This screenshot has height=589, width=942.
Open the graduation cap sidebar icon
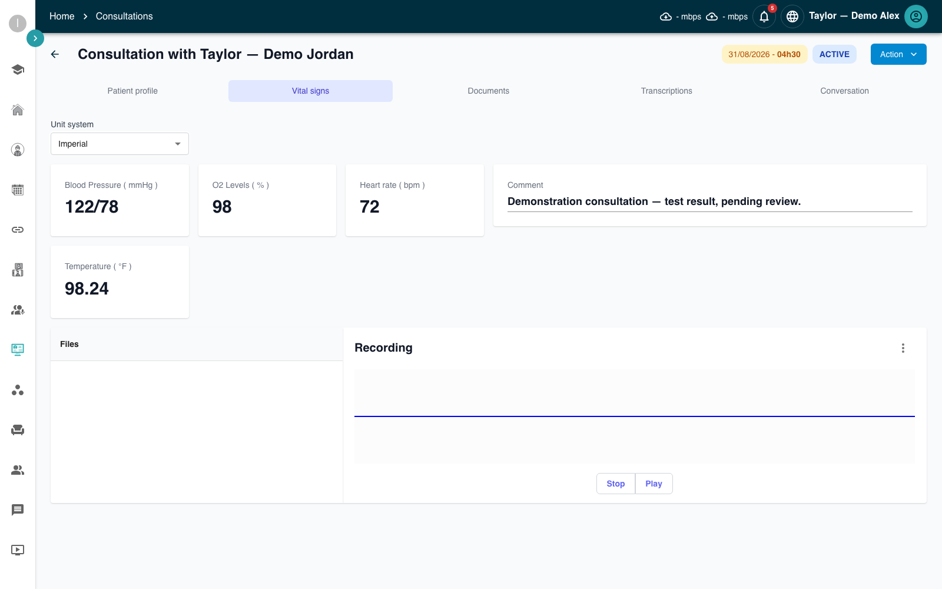click(18, 70)
